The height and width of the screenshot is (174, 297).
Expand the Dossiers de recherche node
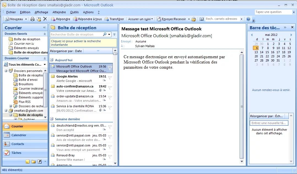[x=11, y=106]
